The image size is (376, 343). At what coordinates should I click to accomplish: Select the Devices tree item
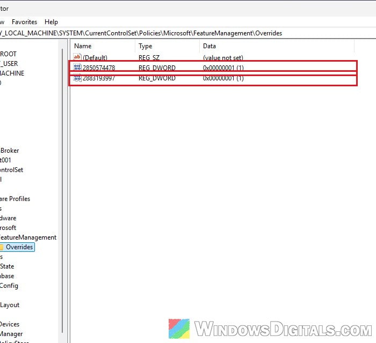[10, 324]
